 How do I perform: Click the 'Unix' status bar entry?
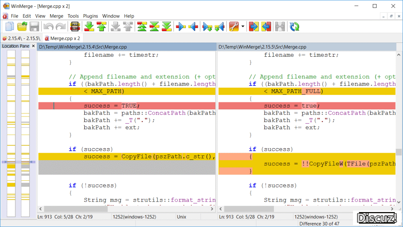pyautogui.click(x=181, y=217)
